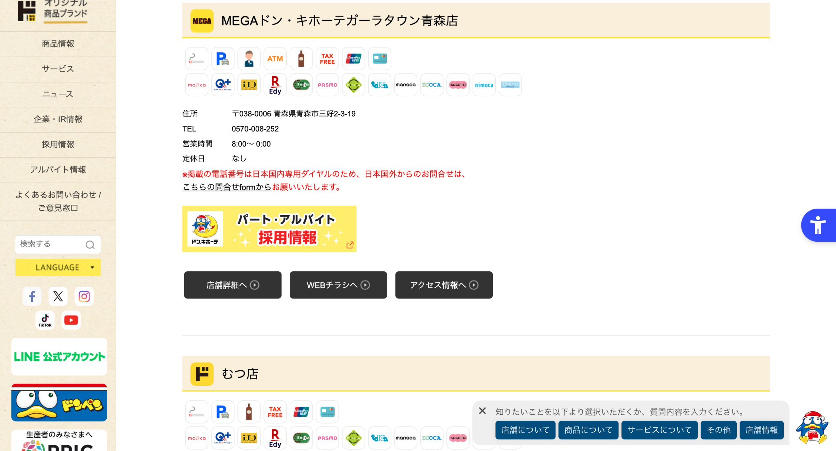This screenshot has height=451, width=836.
Task: Click the accessibility widget icon
Action: point(818,225)
